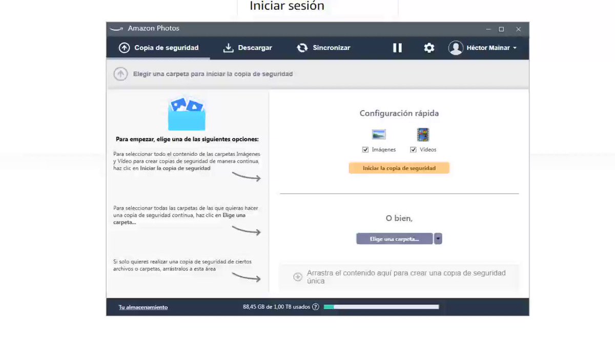Click the Iniciar sesión heading behind window
Screen dimensions: 615x346
[287, 6]
